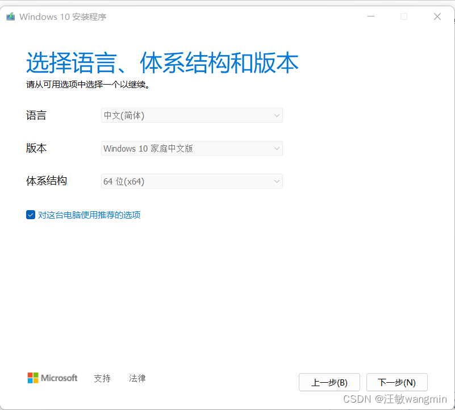
Task: Continue with 下一步(N) button
Action: click(x=396, y=382)
